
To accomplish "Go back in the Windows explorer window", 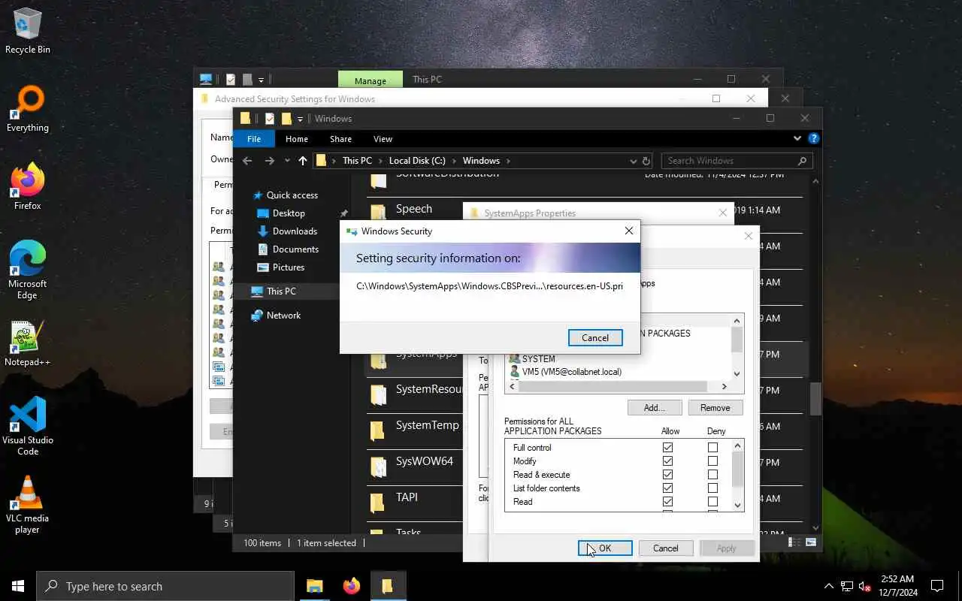I will [247, 161].
